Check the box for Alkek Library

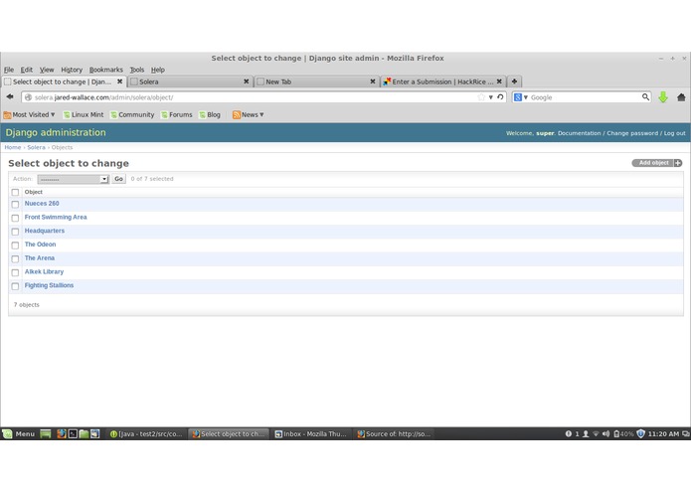pyautogui.click(x=15, y=272)
